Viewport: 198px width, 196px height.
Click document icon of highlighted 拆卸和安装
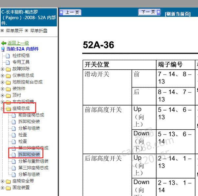(x=13, y=155)
